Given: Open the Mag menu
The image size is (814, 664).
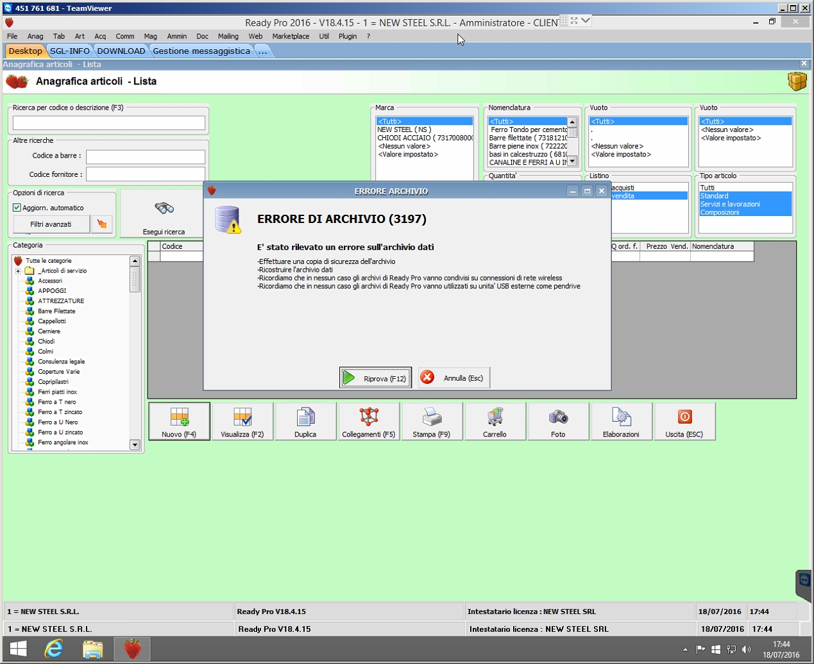Looking at the screenshot, I should 151,37.
